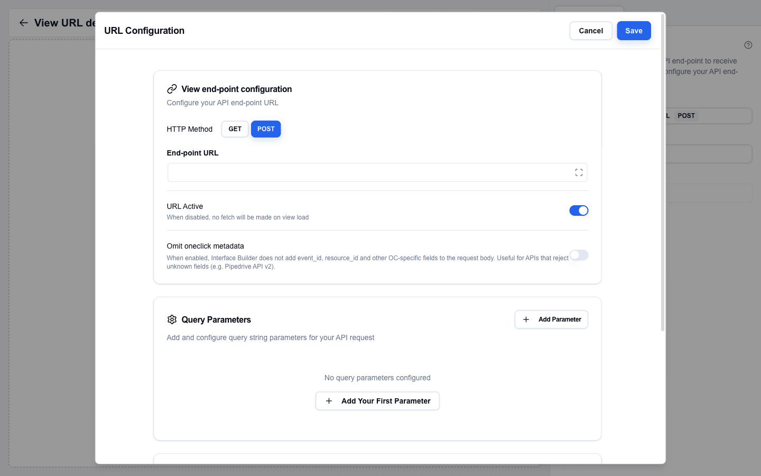Click the Query Parameters heading
Image resolution: width=761 pixels, height=476 pixels.
coord(216,319)
